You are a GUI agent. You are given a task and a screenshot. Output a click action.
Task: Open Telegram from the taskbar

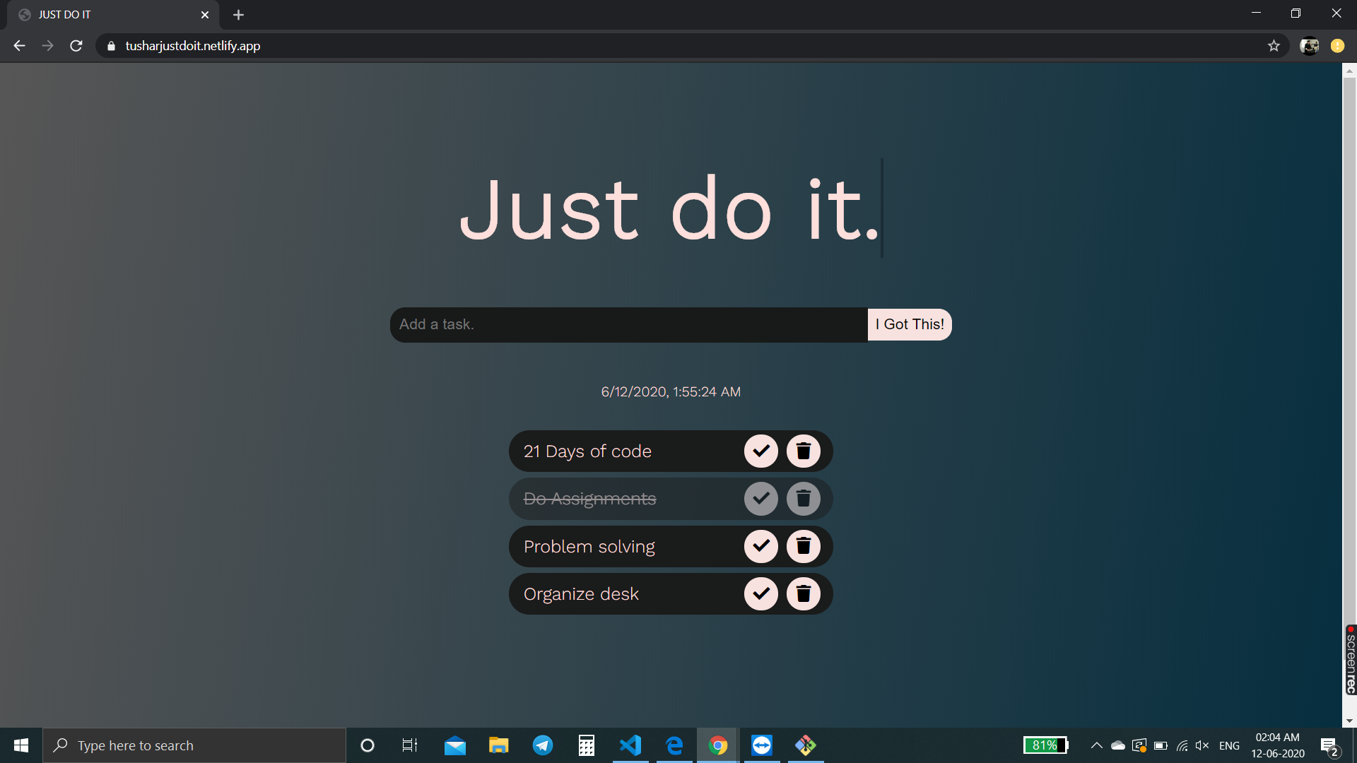click(543, 745)
